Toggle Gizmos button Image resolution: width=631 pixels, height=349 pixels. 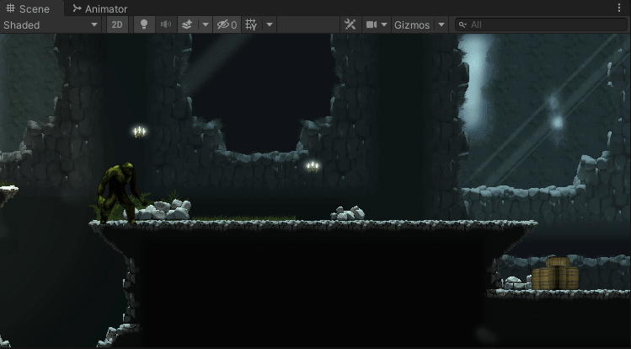point(412,25)
